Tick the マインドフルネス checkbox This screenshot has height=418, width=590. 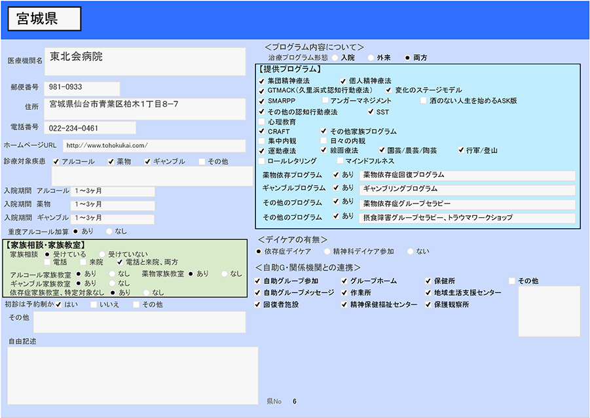tap(340, 161)
